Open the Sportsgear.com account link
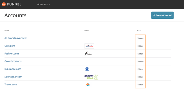 click(13, 77)
